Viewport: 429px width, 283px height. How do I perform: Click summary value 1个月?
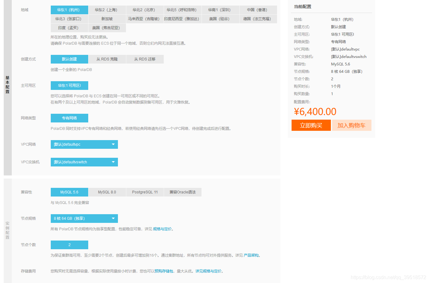336,86
